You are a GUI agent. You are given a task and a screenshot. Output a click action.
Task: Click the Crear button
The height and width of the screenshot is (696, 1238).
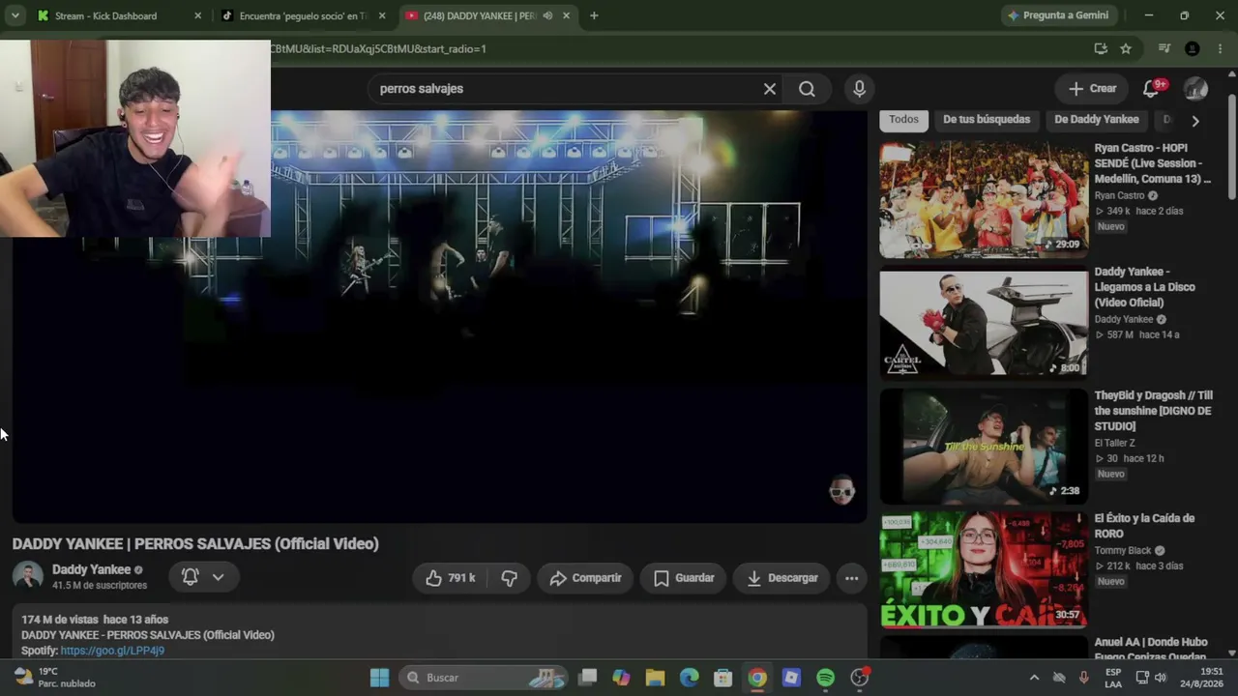pos(1092,89)
